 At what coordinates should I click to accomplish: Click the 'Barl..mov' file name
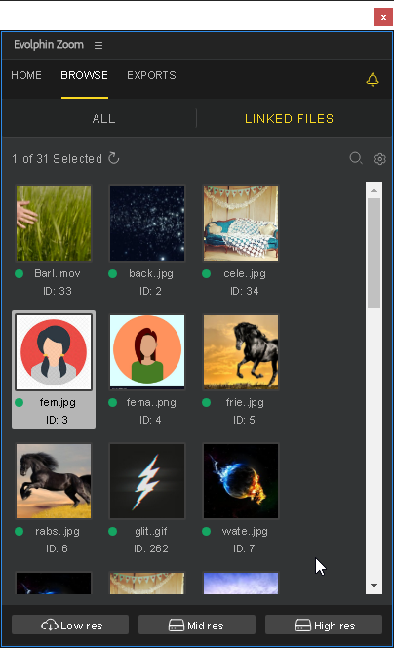58,273
